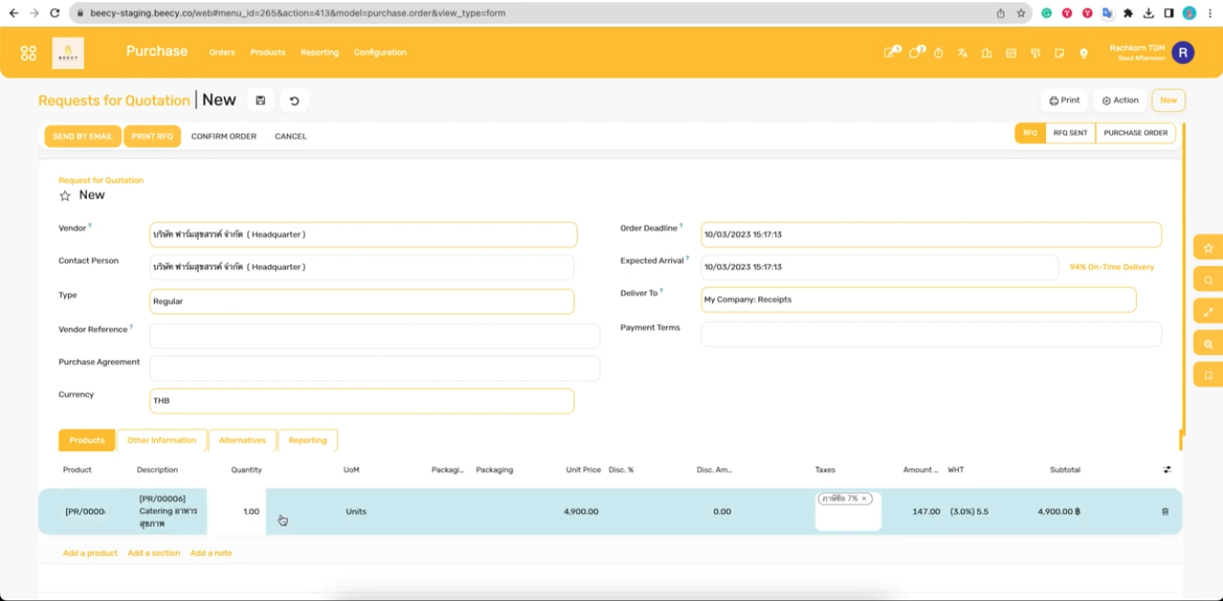1223x601 pixels.
Task: Click the Add a product link
Action: [90, 552]
